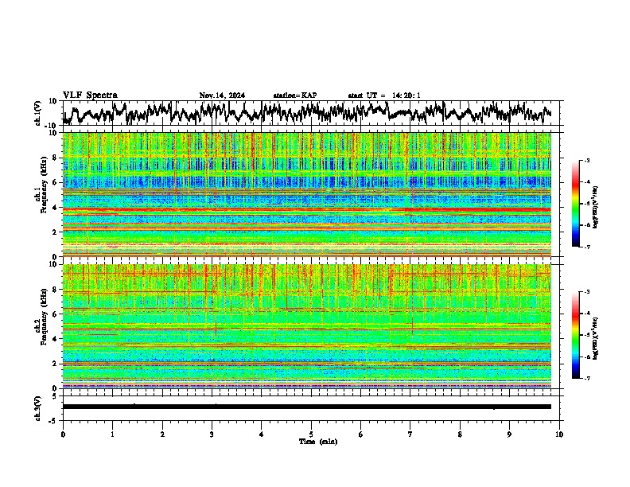Click time axis tick label "5"
The image size is (630, 487).
coord(311,434)
